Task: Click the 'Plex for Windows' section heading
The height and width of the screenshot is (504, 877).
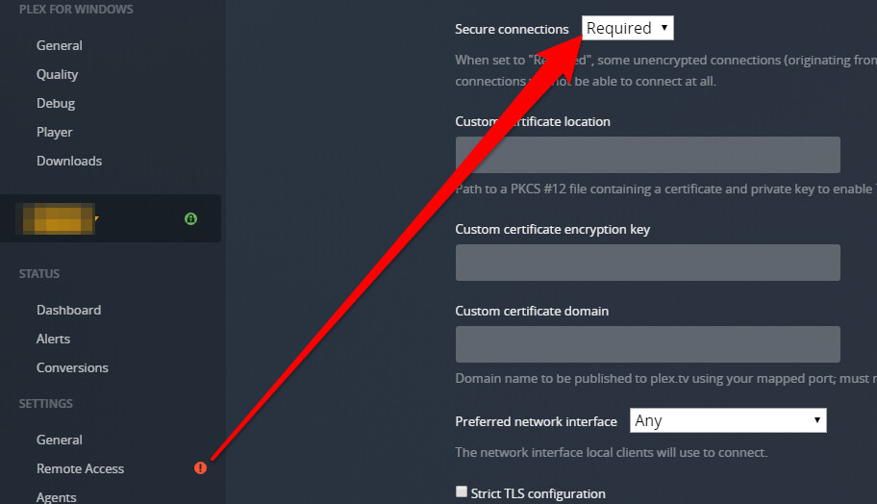Action: click(x=76, y=9)
